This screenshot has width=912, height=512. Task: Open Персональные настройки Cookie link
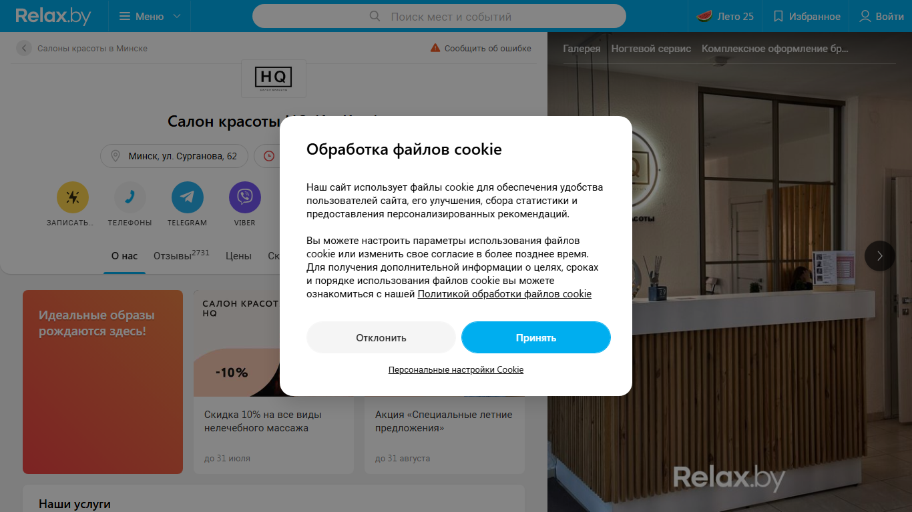point(456,369)
